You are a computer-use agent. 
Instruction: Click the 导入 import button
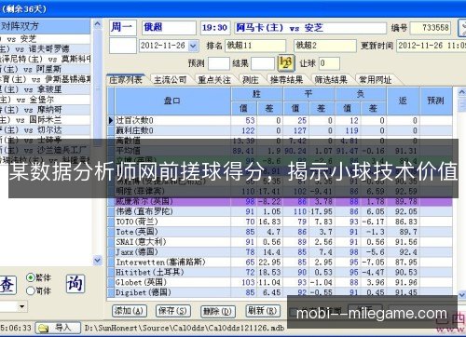click(x=58, y=328)
